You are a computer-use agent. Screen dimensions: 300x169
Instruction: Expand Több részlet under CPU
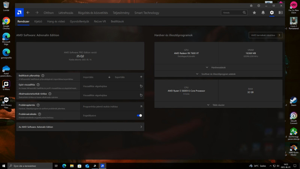click(218, 105)
